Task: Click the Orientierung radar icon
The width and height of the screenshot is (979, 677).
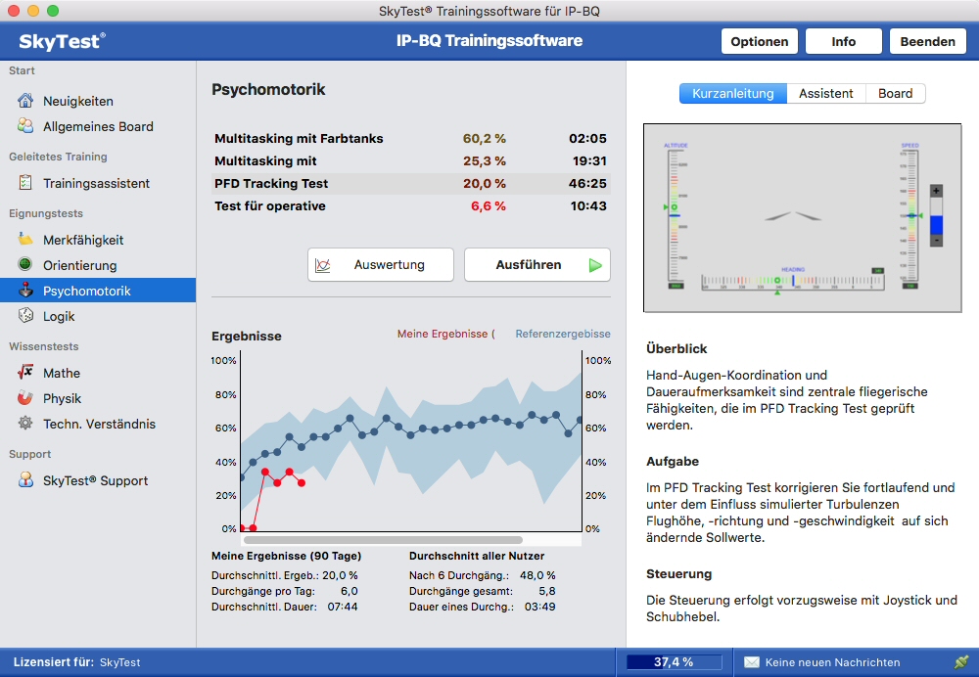Action: (x=25, y=265)
